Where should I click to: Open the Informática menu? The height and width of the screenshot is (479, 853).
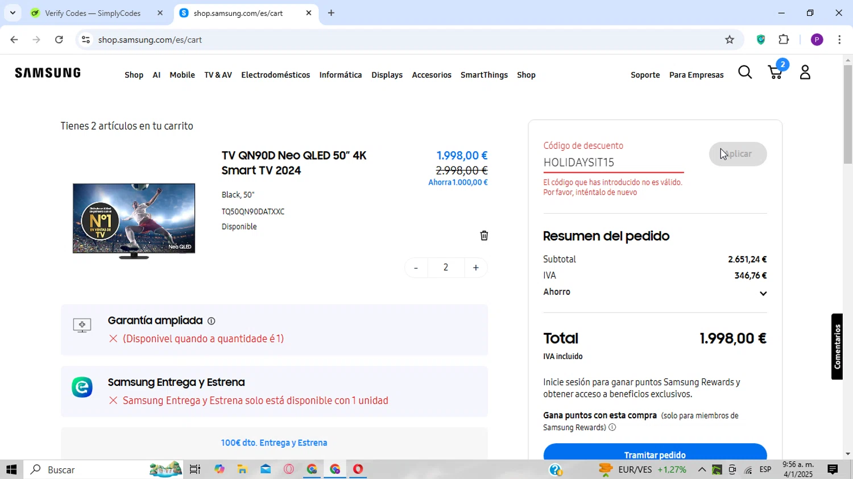[x=341, y=75]
